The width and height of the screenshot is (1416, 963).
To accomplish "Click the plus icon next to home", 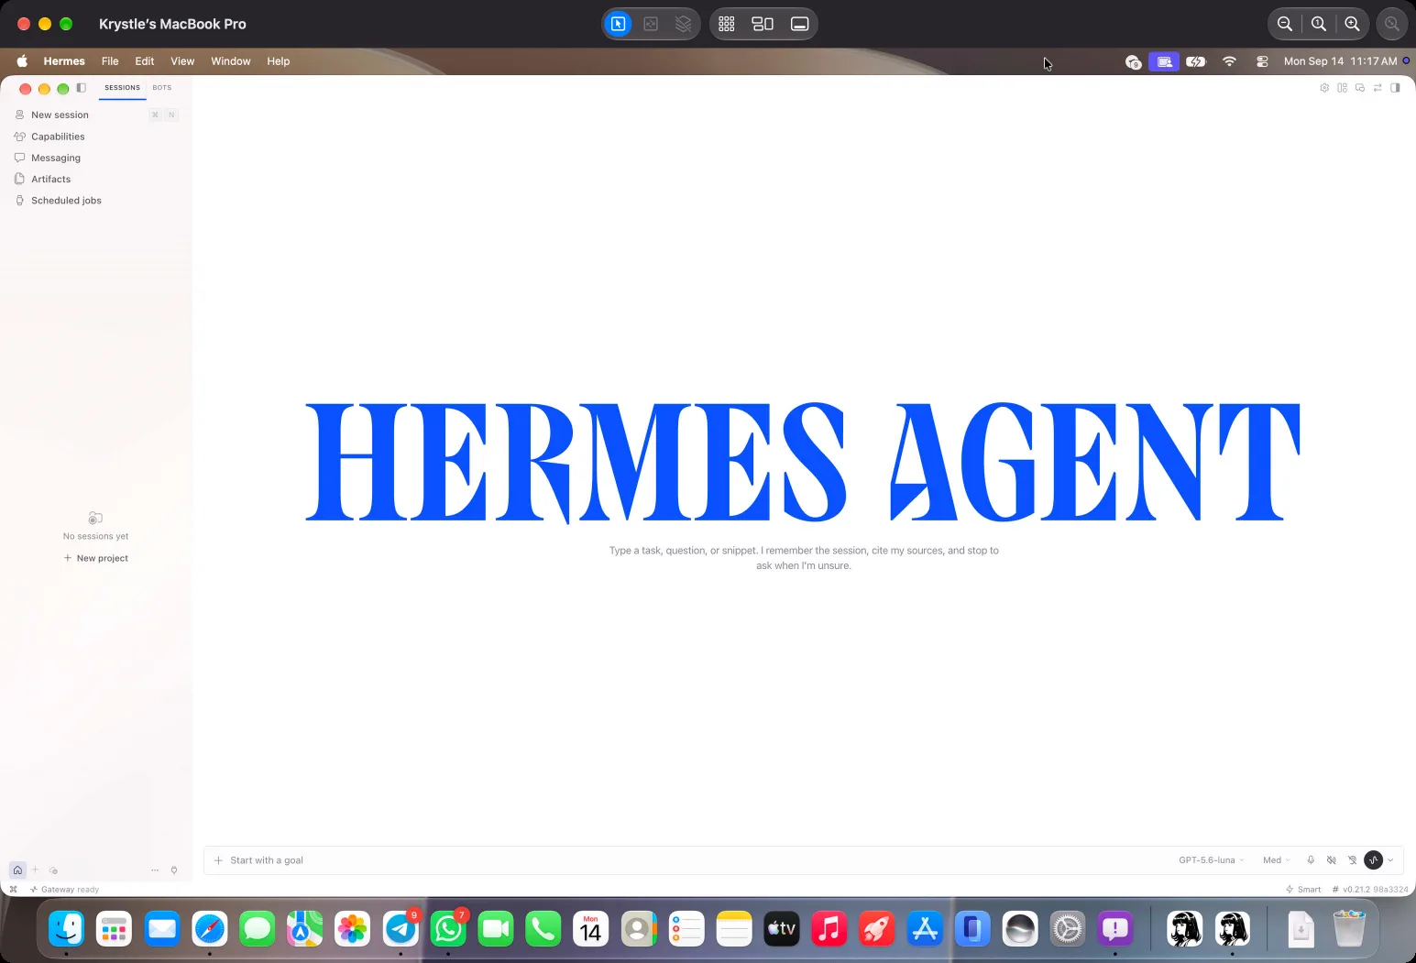I will click(x=36, y=870).
